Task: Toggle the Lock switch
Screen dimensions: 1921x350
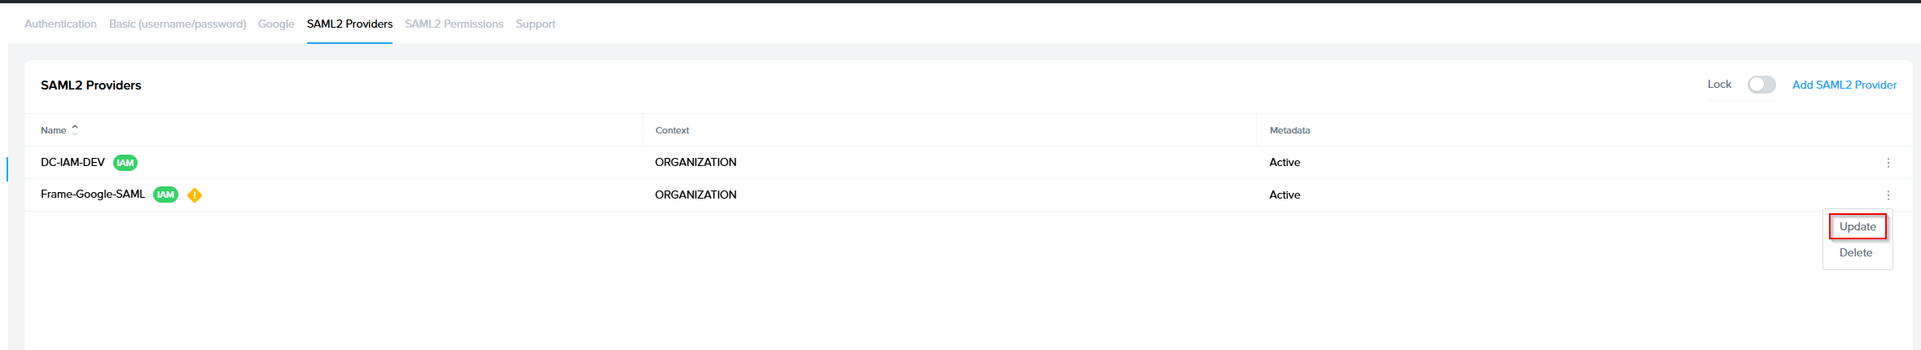Action: pyautogui.click(x=1761, y=85)
